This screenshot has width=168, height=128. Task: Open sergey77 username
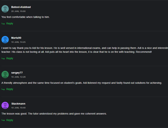pos(17,73)
